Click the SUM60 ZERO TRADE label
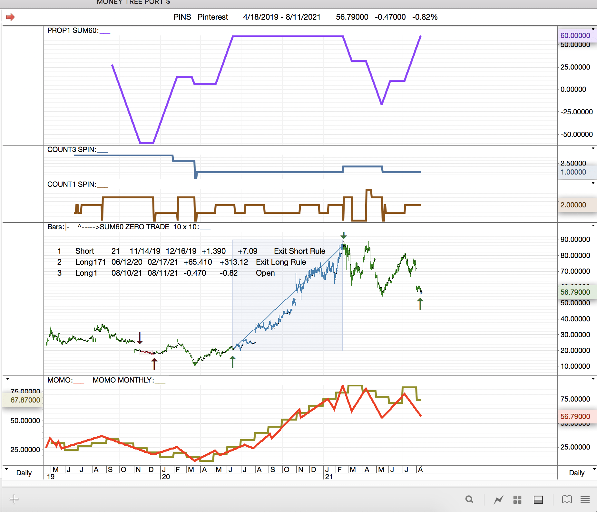The width and height of the screenshot is (597, 512). pos(134,227)
